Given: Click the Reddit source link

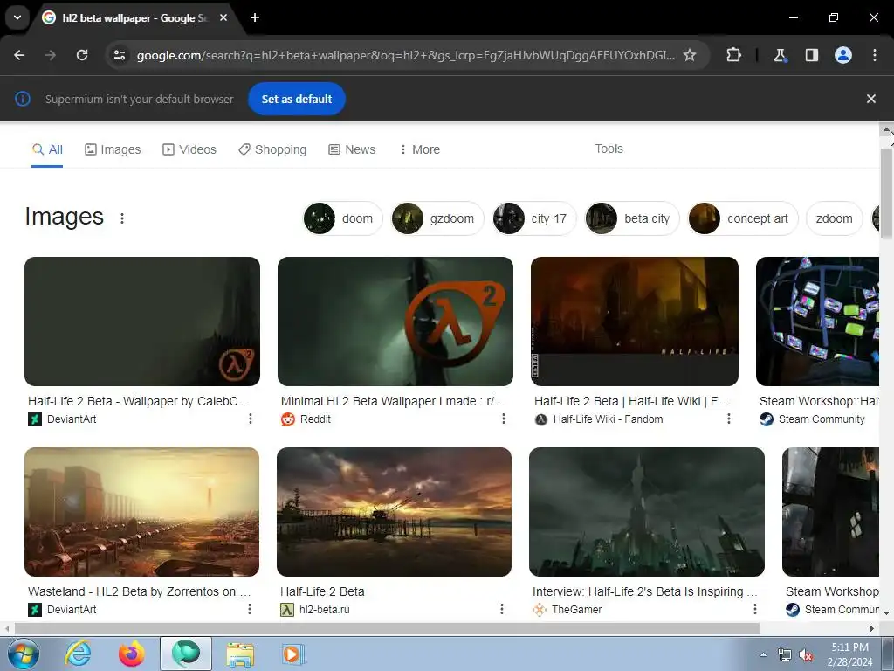Looking at the screenshot, I should (x=306, y=419).
